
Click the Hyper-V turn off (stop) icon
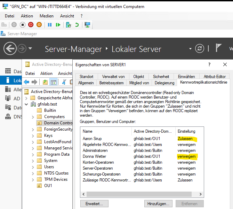[22, 25]
